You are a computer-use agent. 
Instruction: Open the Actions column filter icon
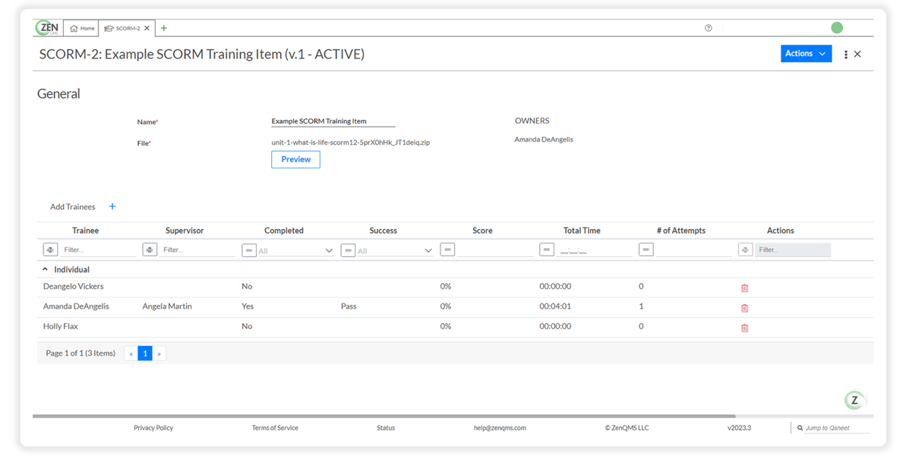coord(745,249)
